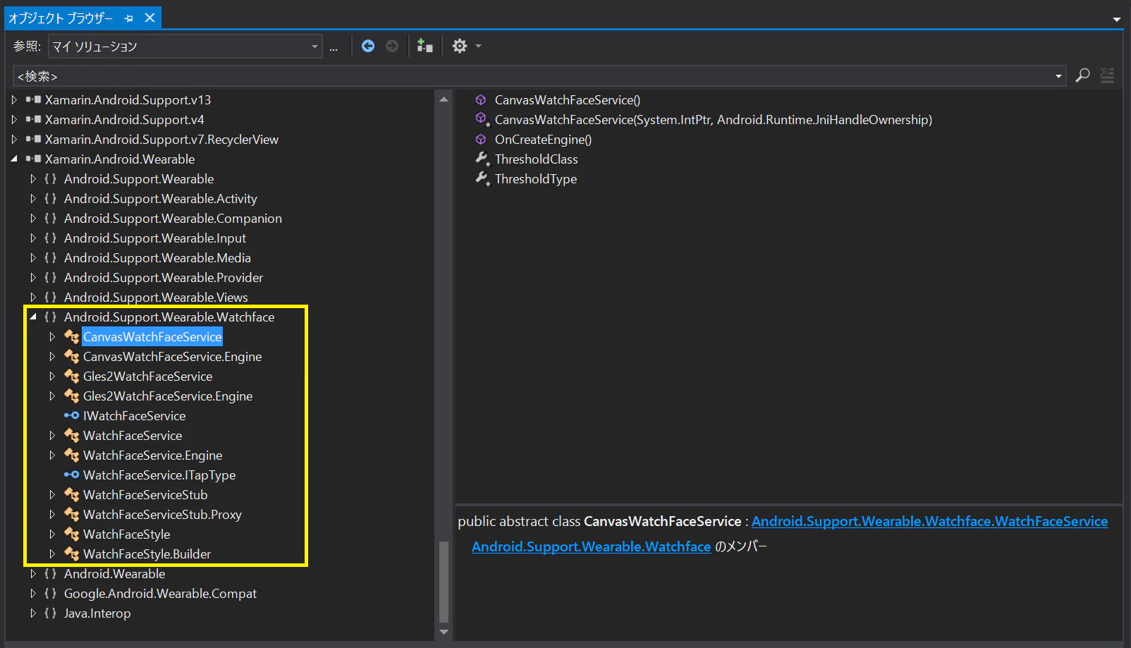Select the Google.Android.Wearable.Compat namespace

[x=160, y=594]
